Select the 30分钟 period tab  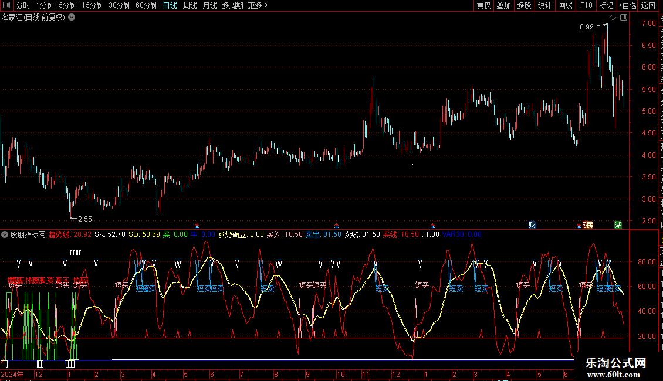pos(120,5)
